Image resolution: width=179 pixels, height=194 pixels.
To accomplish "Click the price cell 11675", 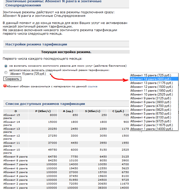I will point(118,184).
